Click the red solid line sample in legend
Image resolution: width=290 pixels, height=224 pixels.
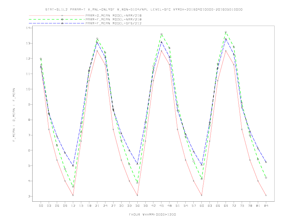tap(57, 15)
